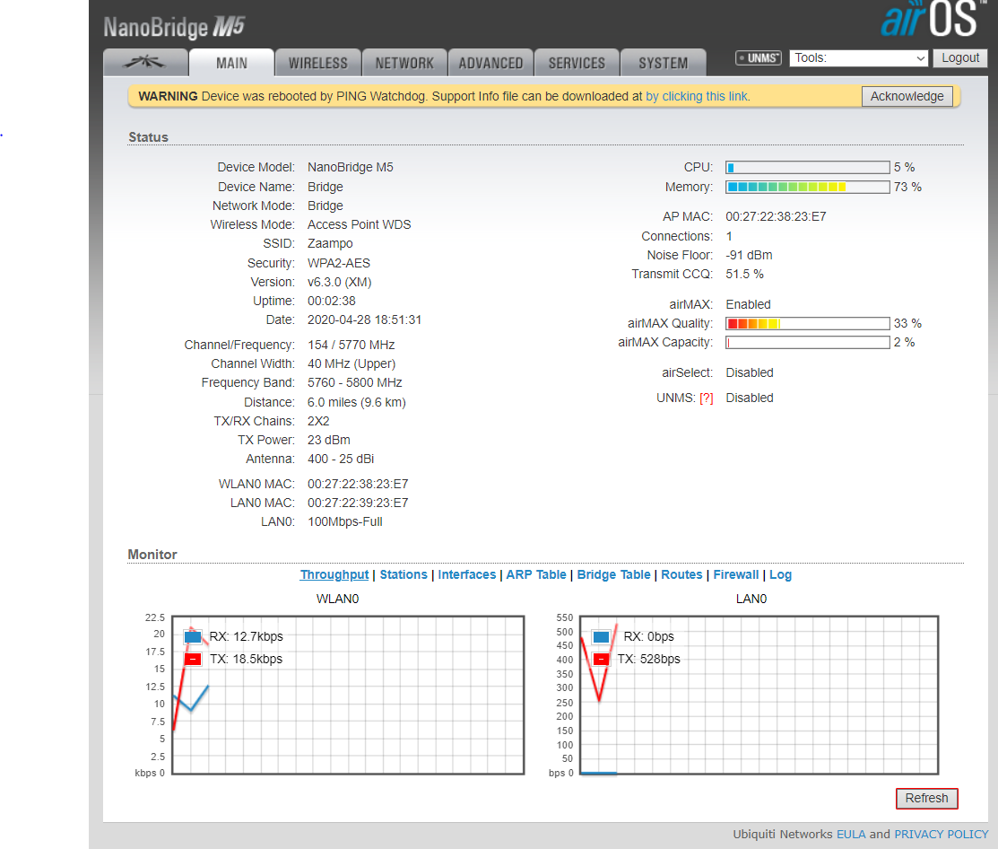The height and width of the screenshot is (849, 998).
Task: Click the LAN0 RX blue legend swatch
Action: 601,636
